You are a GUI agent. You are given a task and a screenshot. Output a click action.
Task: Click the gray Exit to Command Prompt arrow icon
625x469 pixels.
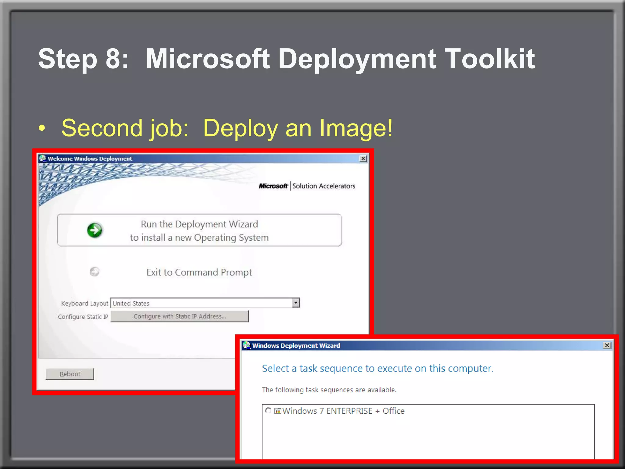95,272
